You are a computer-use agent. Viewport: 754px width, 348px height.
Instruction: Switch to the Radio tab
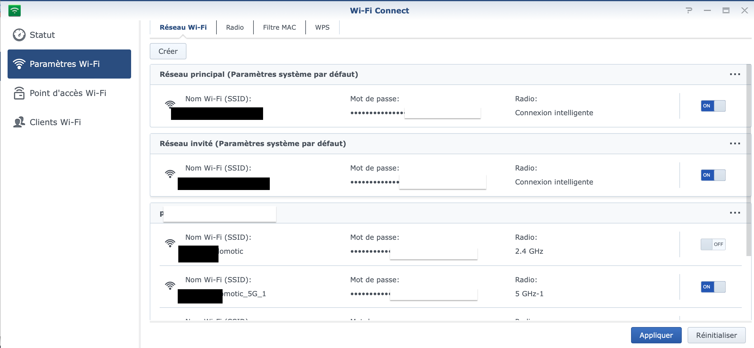pyautogui.click(x=235, y=27)
